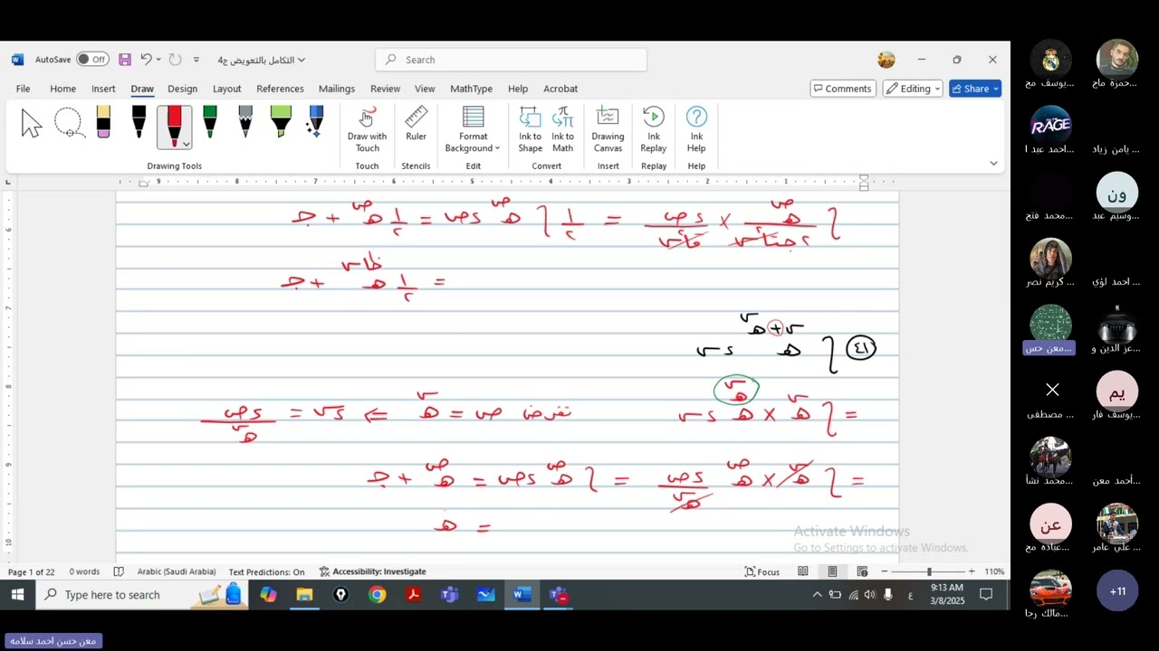Open the Undo history dropdown arrow
The height and width of the screenshot is (651, 1159).
[158, 60]
